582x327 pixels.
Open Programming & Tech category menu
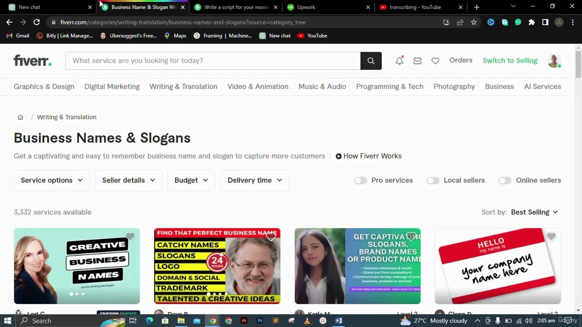(x=390, y=87)
